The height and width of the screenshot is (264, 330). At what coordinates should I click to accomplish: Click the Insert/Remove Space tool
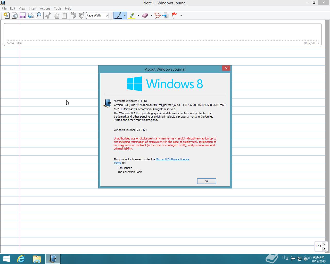point(166,15)
